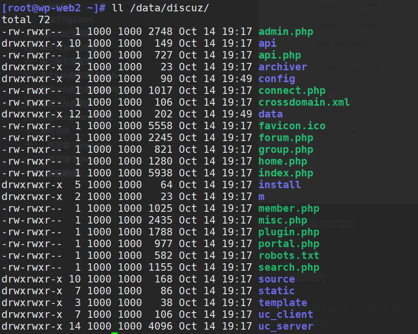This screenshot has width=418, height=334.
Task: Click the total 72 summary line
Action: 26,20
